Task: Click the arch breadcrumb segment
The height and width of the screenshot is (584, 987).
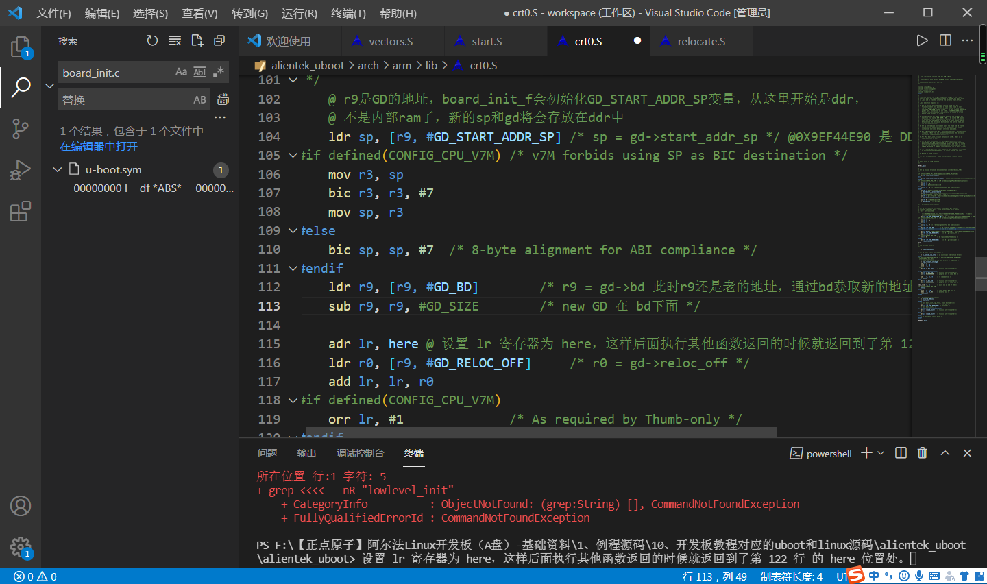Action: tap(368, 65)
